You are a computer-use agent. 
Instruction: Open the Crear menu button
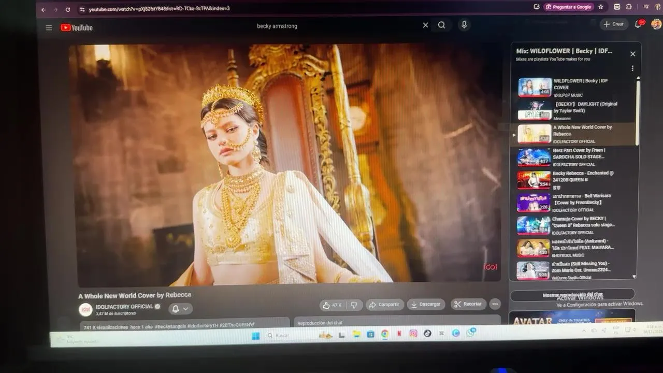[614, 24]
